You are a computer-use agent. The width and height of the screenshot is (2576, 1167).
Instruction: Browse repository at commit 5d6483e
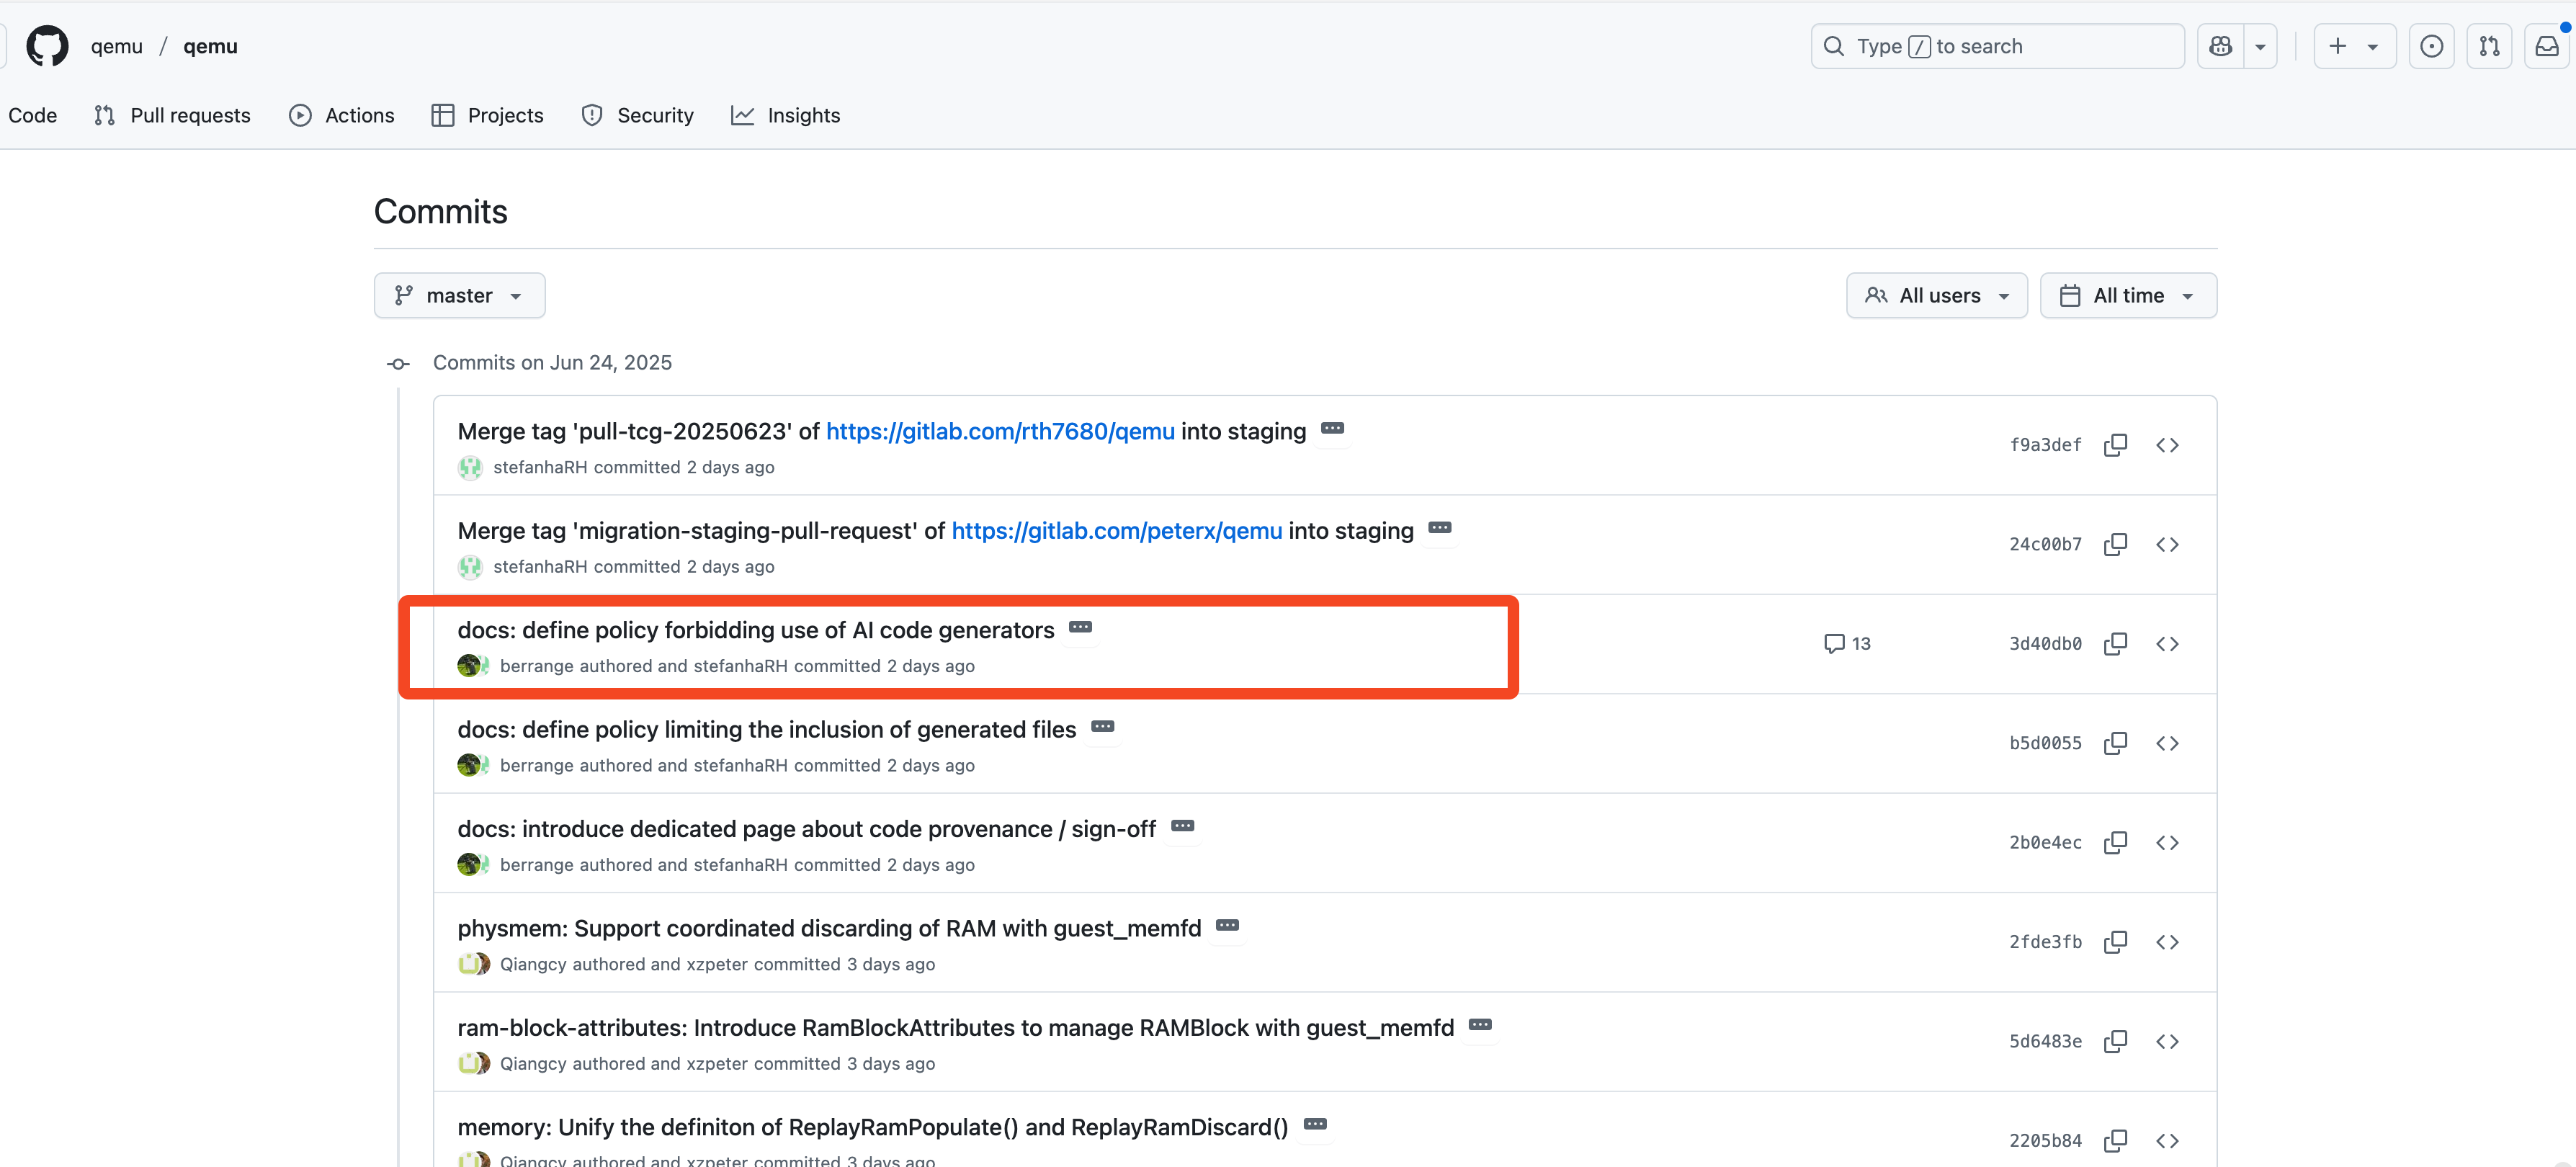coord(2167,1042)
